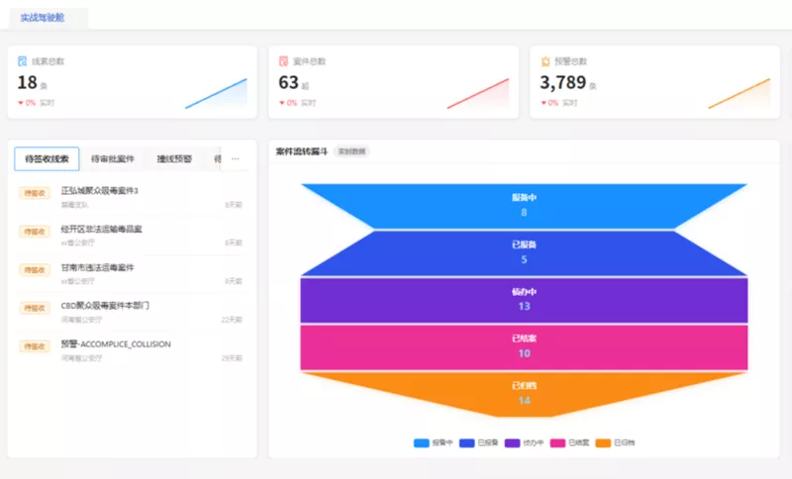Toggle the 已归档 legend item
The height and width of the screenshot is (479, 792).
click(x=615, y=442)
